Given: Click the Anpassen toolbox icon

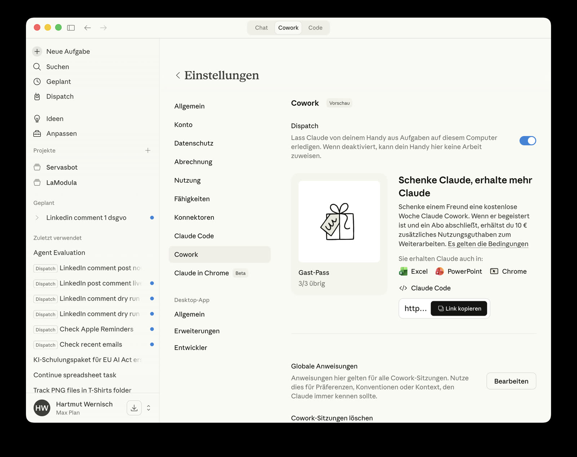Looking at the screenshot, I should (37, 134).
